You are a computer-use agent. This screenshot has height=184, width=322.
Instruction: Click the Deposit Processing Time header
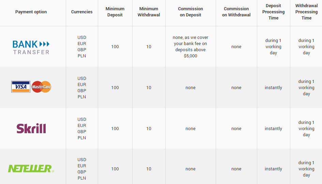point(273,12)
